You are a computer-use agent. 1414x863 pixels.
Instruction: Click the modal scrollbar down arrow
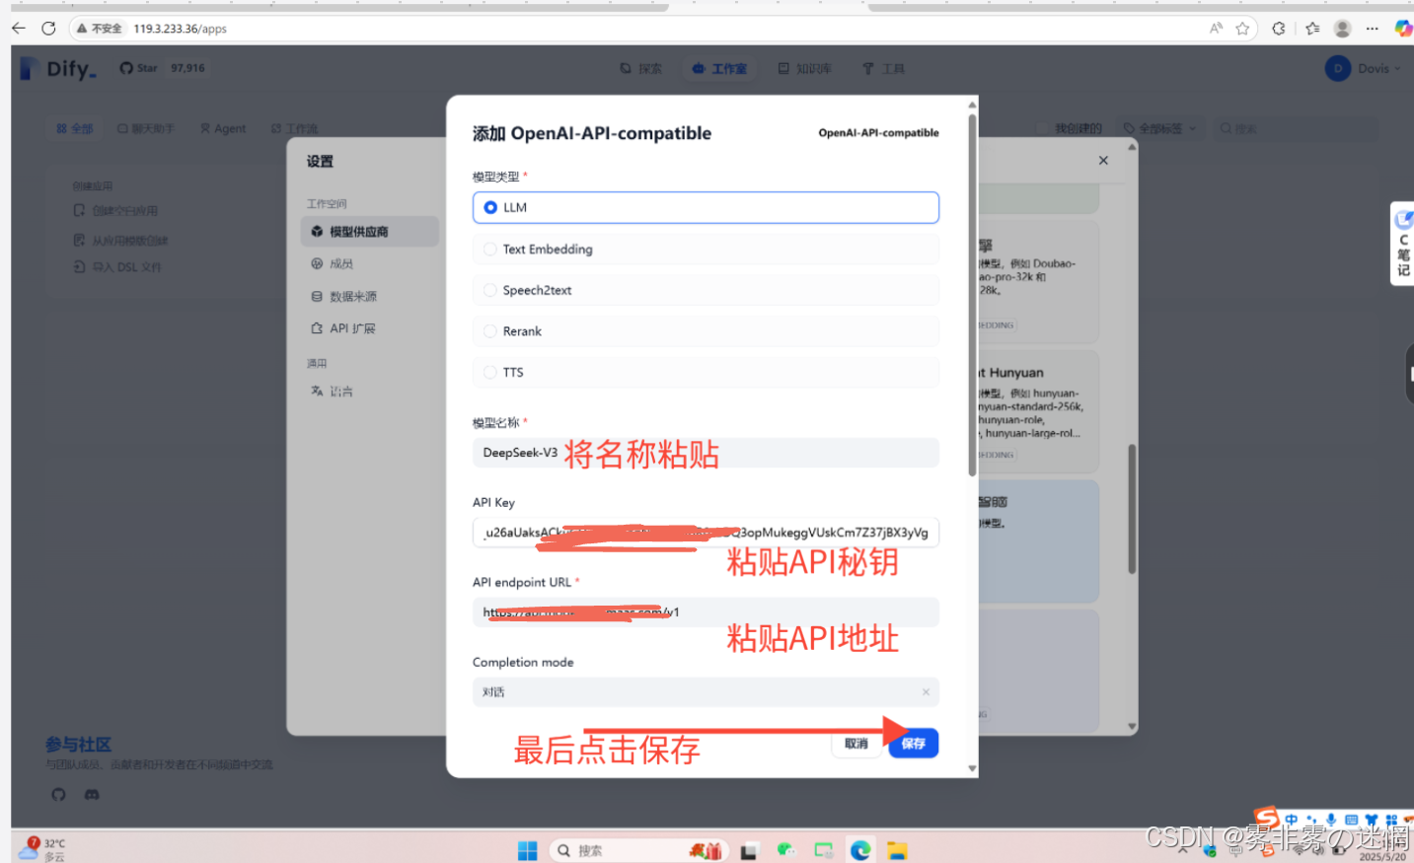[972, 768]
